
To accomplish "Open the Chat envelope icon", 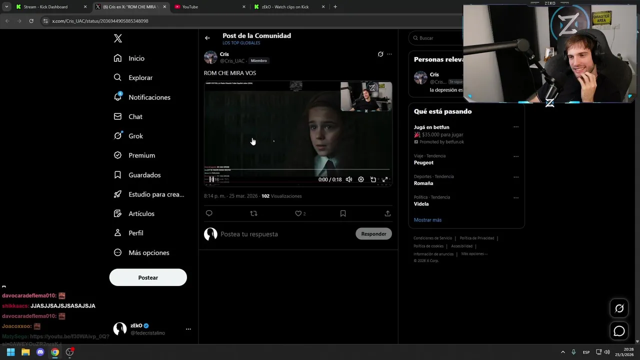I will 128,116.
